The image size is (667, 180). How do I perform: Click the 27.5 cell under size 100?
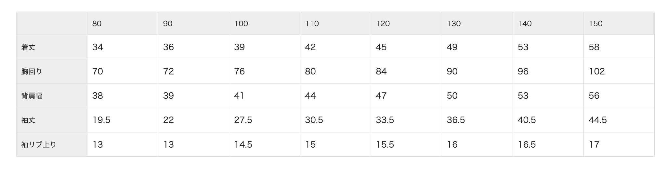coord(243,120)
